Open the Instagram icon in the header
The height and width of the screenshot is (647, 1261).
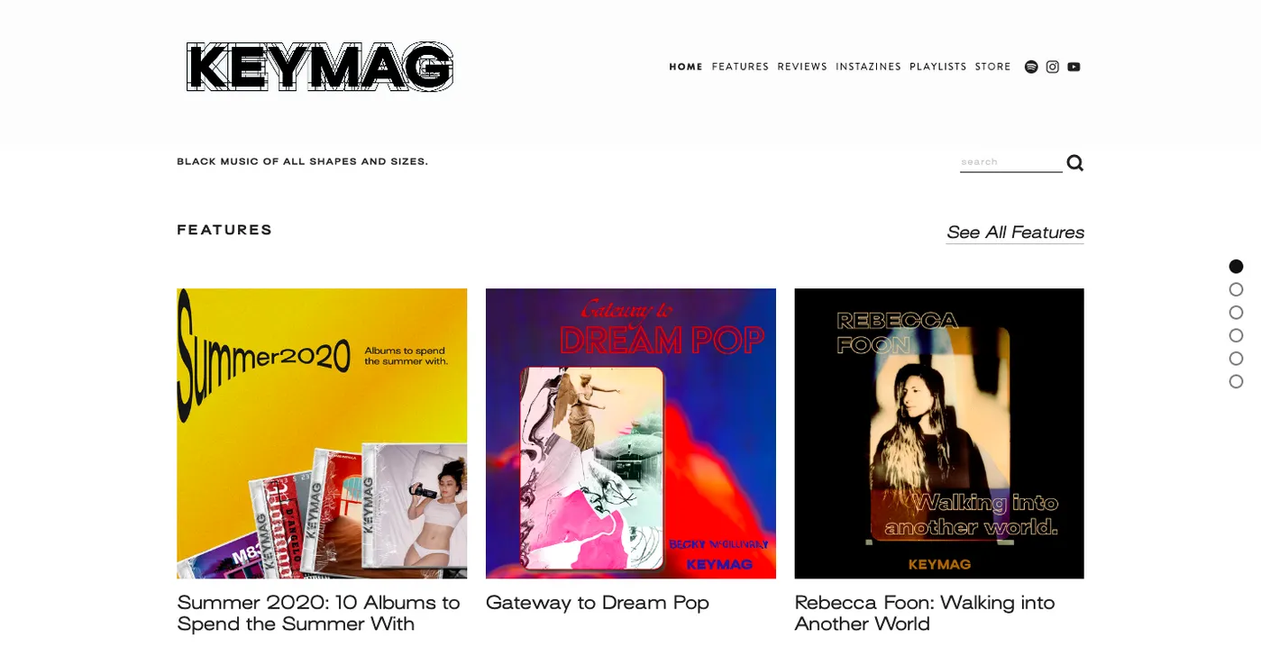pyautogui.click(x=1052, y=66)
